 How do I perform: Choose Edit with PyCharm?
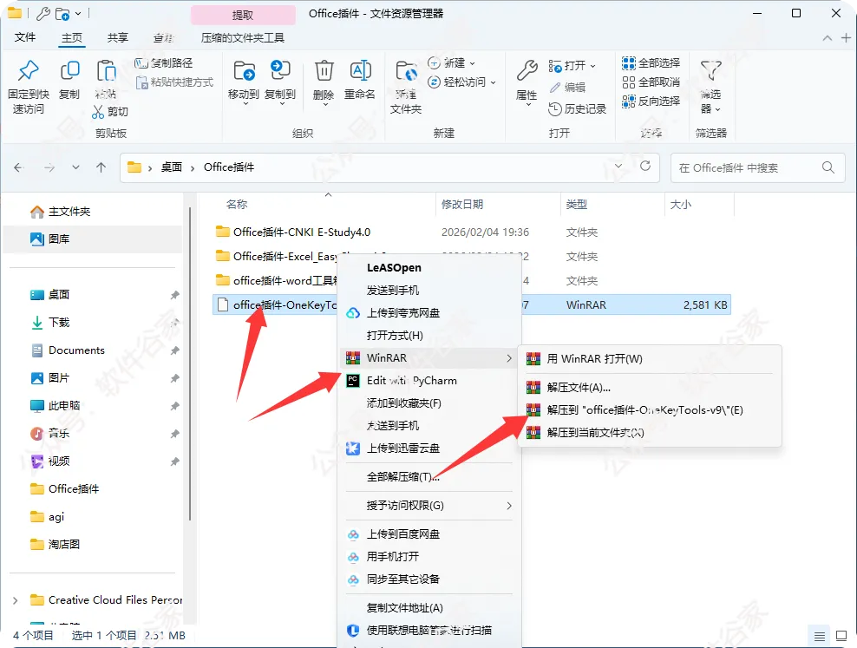coord(429,381)
